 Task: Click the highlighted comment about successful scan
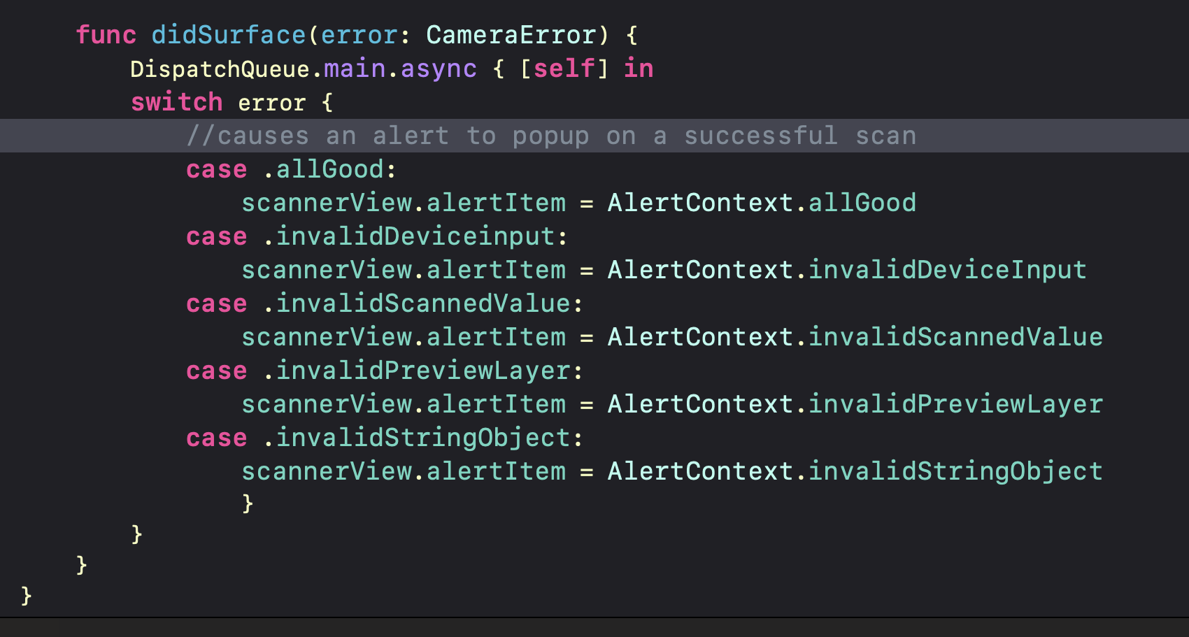pyautogui.click(x=552, y=136)
